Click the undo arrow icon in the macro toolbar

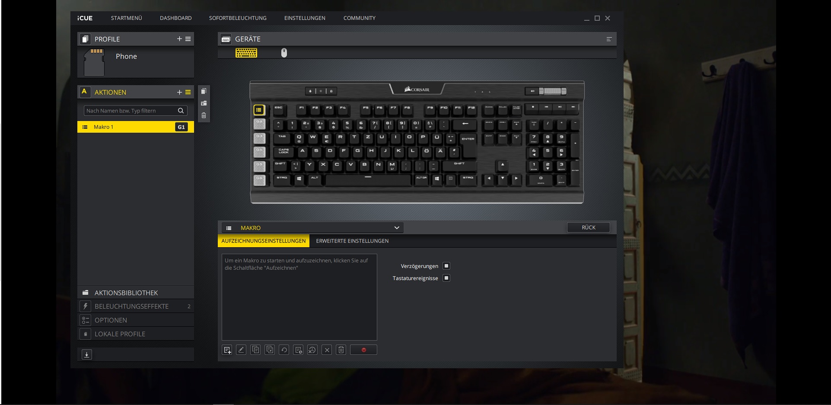284,350
